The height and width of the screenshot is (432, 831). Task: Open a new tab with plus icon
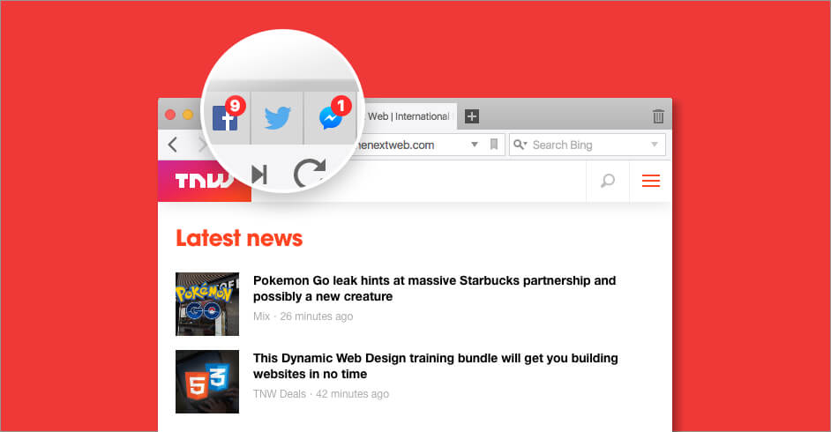(472, 116)
